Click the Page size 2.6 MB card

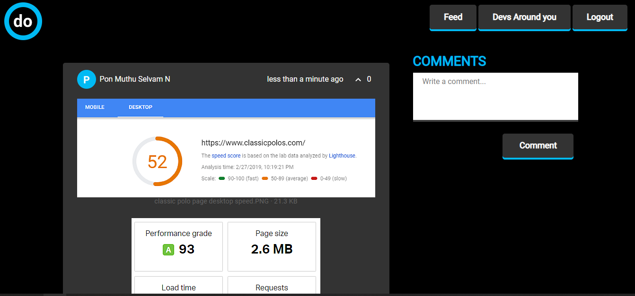click(x=272, y=246)
